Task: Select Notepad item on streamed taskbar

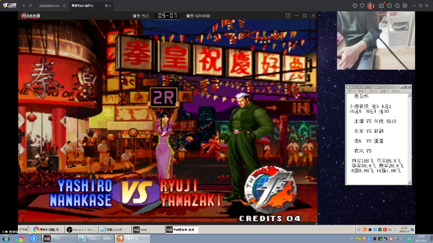Action: [115, 229]
